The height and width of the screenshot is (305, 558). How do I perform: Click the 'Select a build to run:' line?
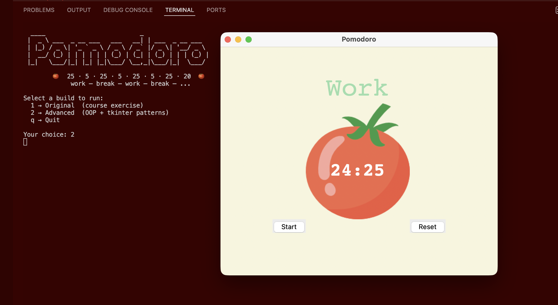pyautogui.click(x=63, y=98)
